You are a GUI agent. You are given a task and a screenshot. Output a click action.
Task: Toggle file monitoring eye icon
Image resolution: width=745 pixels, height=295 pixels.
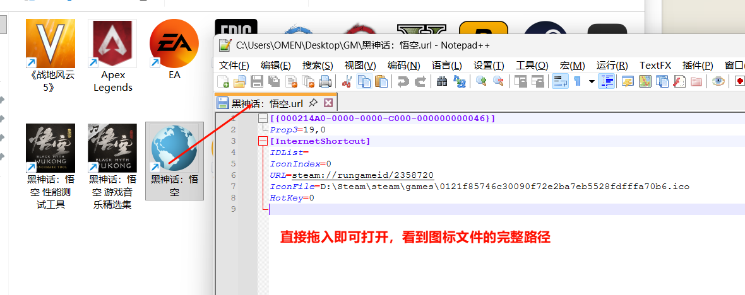pyautogui.click(x=718, y=81)
